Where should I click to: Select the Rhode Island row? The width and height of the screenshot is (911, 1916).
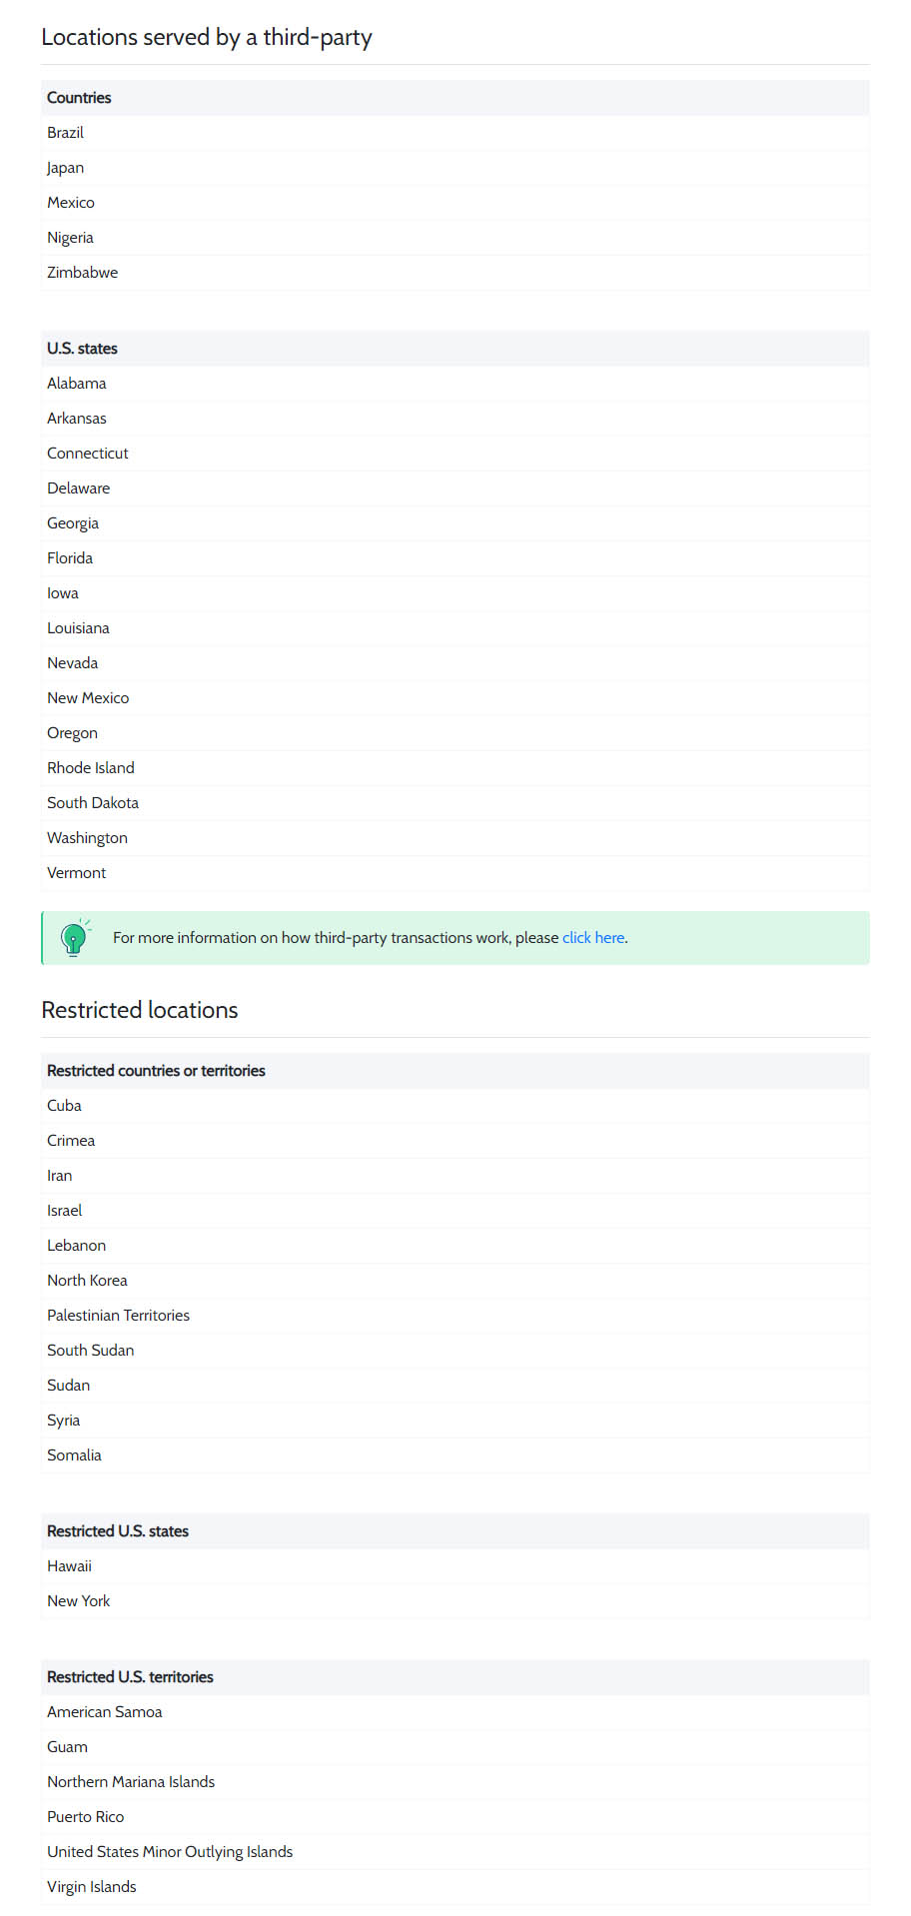tap(455, 768)
